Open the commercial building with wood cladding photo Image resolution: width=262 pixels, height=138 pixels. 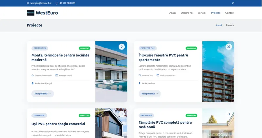click(x=111, y=123)
